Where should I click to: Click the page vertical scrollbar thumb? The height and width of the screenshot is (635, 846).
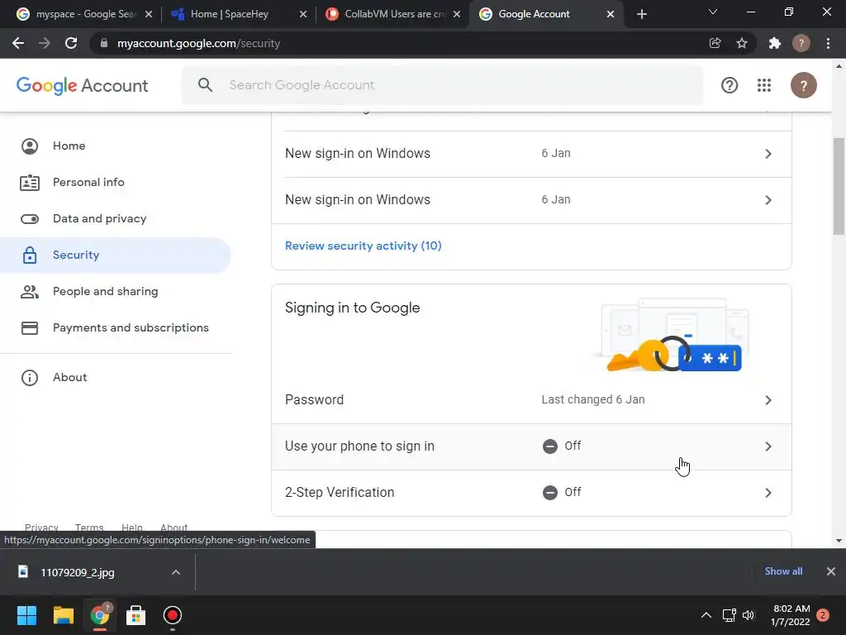[x=839, y=186]
